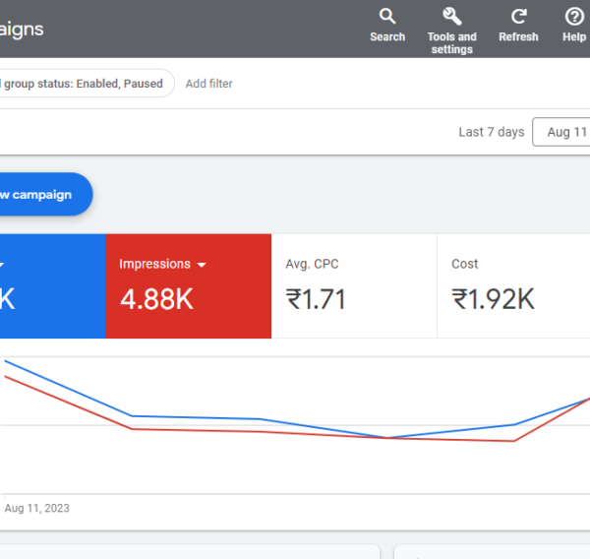The width and height of the screenshot is (590, 559).
Task: Expand the Impressions metric dropdown arrow
Action: 202,265
